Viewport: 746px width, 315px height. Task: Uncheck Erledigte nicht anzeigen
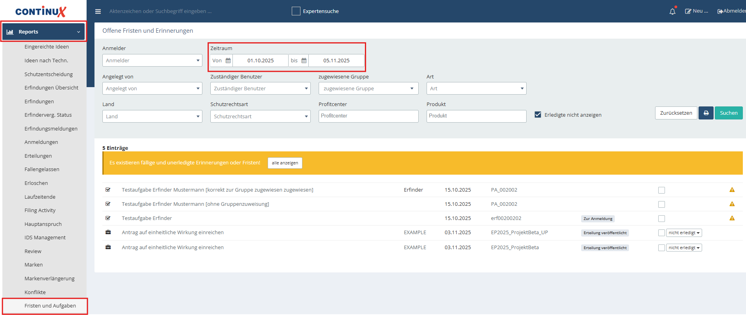pos(538,115)
